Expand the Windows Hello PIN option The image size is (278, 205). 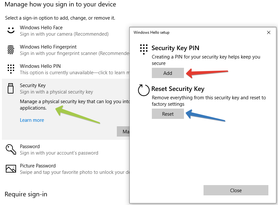(x=66, y=69)
